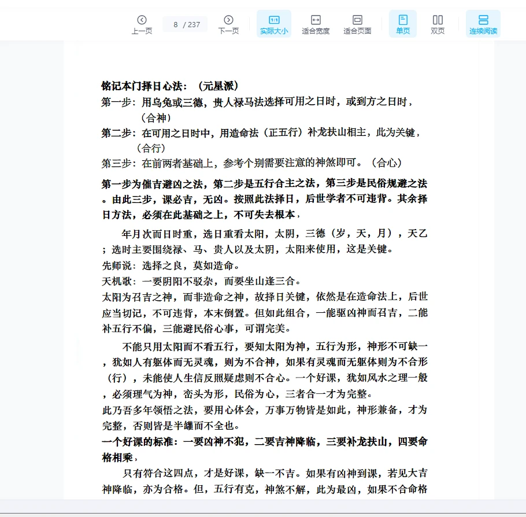Screen dimensions: 526x517
Task: Click the line starting 只有符合这四点
Action: 275,473
